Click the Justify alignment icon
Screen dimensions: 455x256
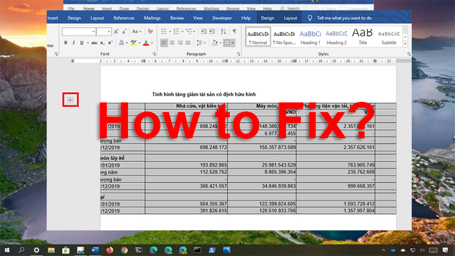coord(188,43)
